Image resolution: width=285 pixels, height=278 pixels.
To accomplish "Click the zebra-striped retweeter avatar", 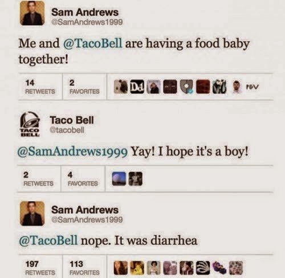I will click(x=219, y=87).
